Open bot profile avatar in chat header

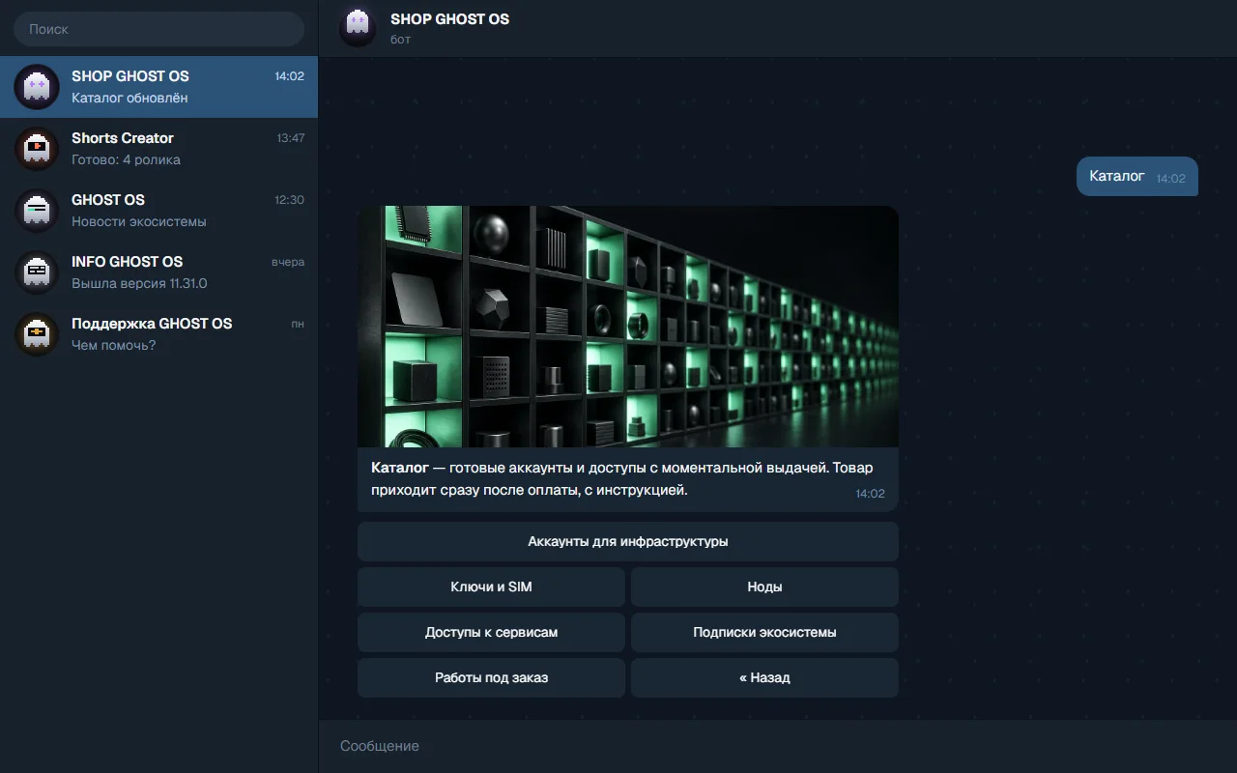(x=358, y=28)
